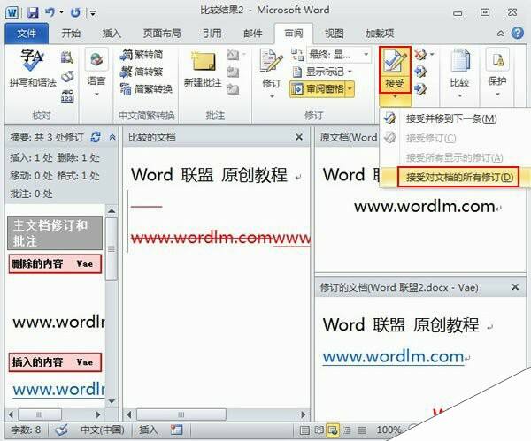Refresh the revision summary count
The image size is (531, 441).
pyautogui.click(x=96, y=137)
